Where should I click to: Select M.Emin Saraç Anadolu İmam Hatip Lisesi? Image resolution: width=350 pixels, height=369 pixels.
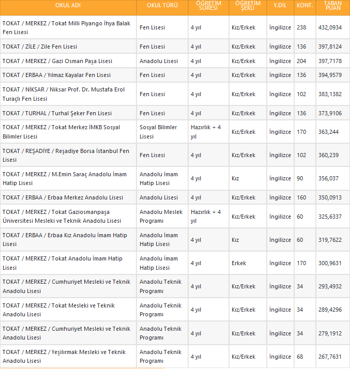(64, 178)
